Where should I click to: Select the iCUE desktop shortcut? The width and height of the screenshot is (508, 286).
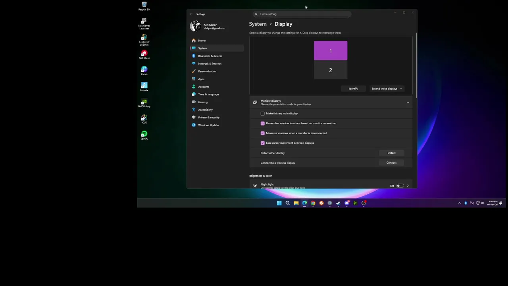tap(144, 119)
